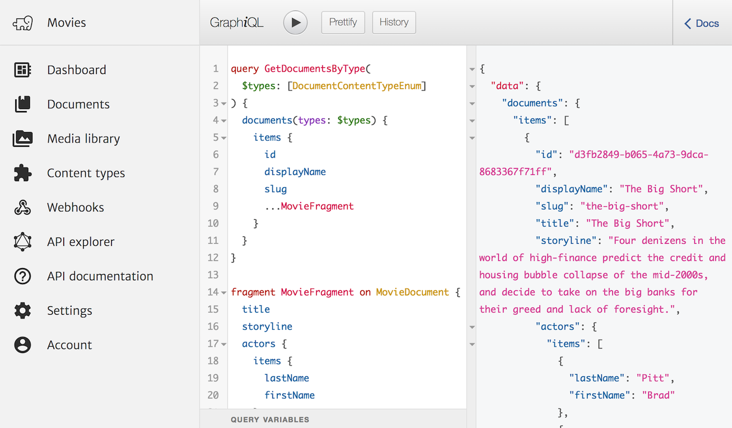The height and width of the screenshot is (428, 732).
Task: Collapse the "documents" object in results
Action: coord(472,103)
